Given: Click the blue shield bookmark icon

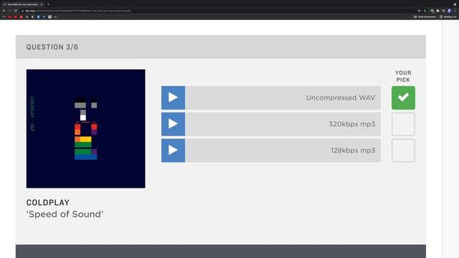Looking at the screenshot, I should [38, 16].
